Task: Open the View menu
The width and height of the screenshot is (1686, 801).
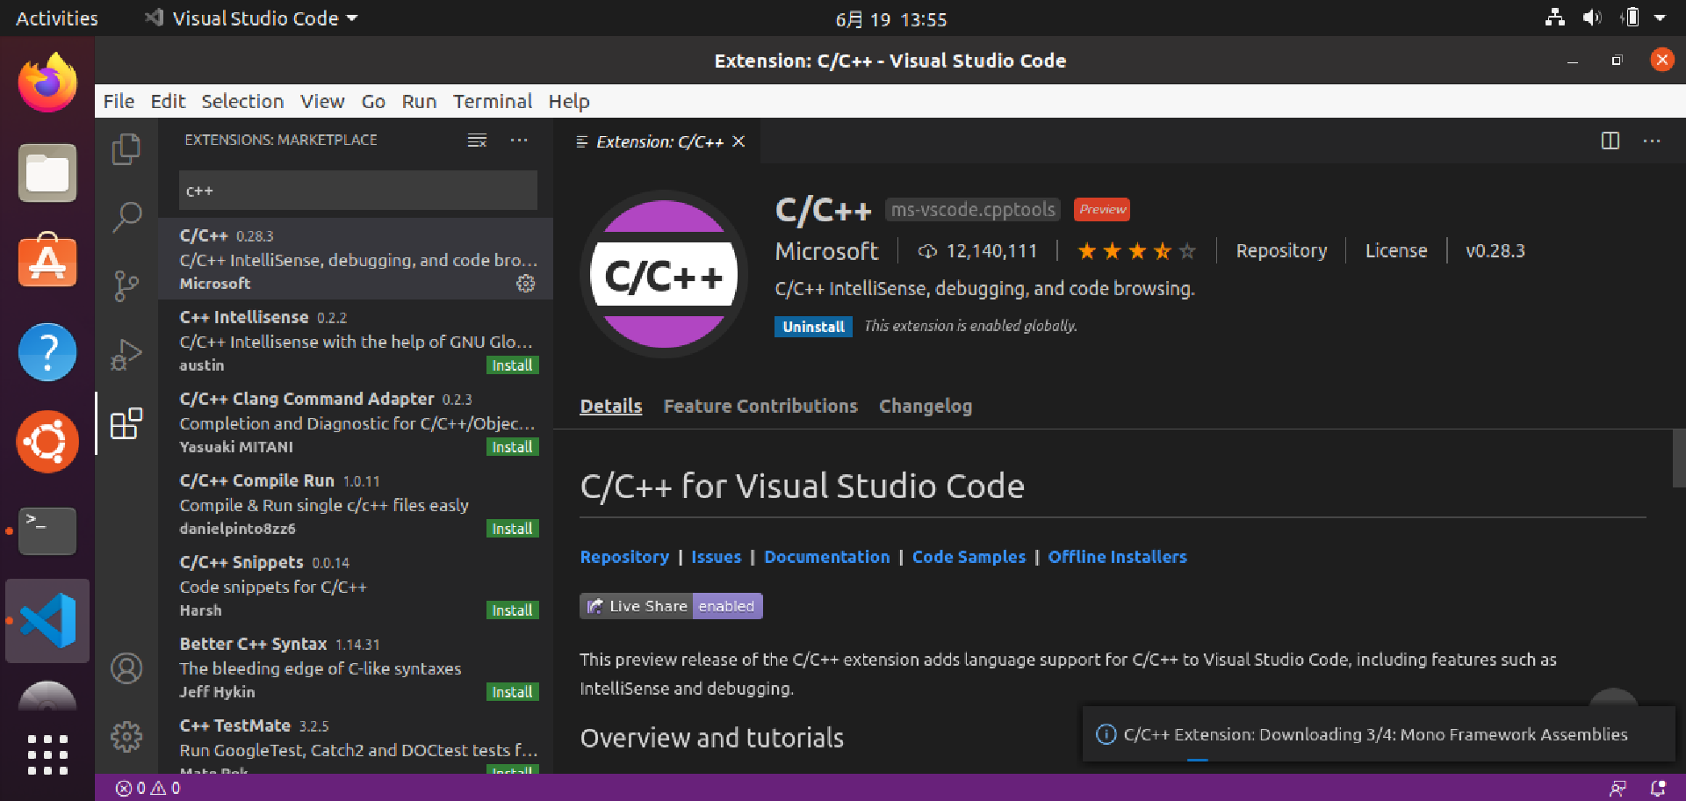Action: coord(322,101)
